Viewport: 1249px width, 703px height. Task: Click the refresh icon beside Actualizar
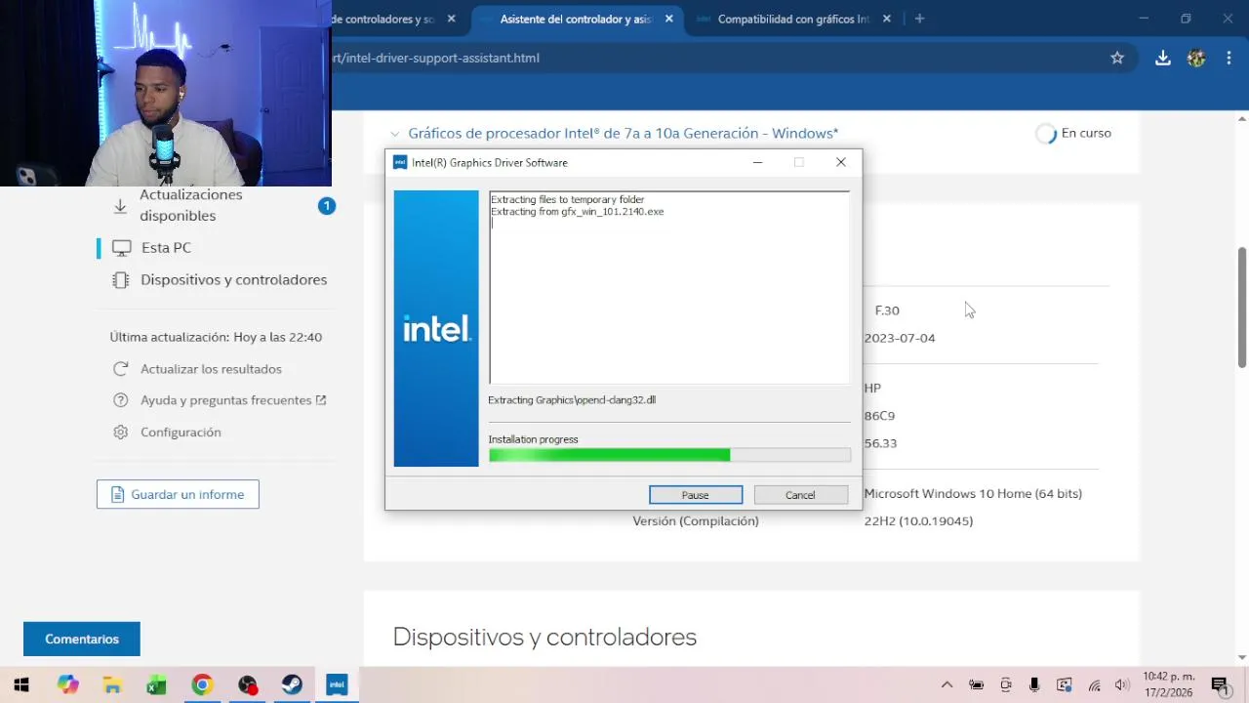coord(121,369)
